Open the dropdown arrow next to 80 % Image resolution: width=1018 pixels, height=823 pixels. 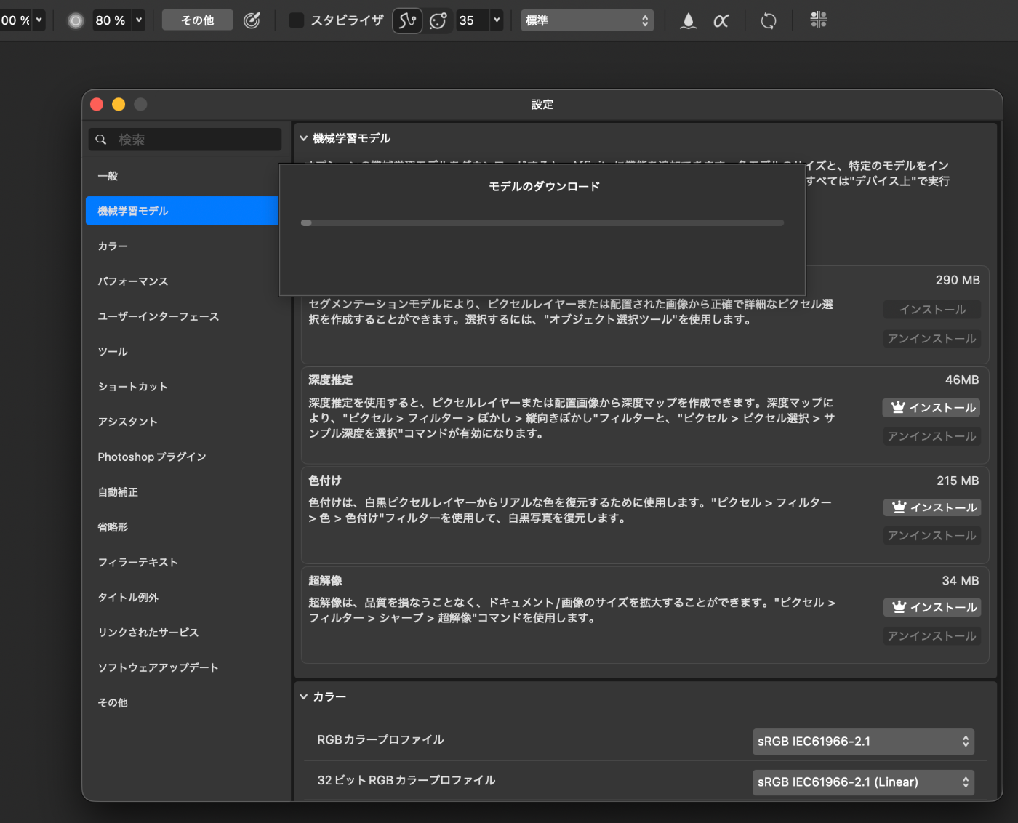pyautogui.click(x=139, y=20)
